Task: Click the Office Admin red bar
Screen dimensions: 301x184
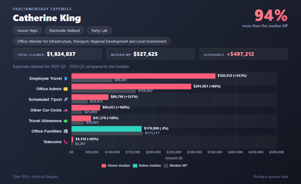Action: [131, 87]
